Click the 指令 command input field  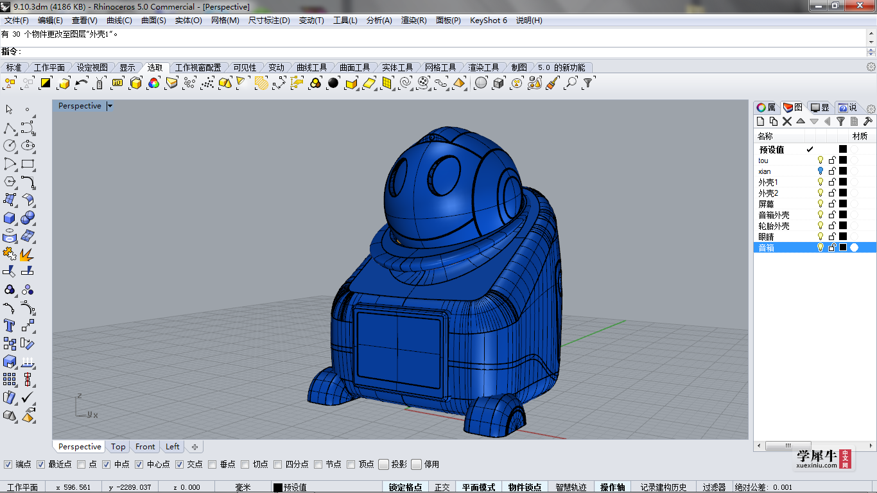point(443,52)
